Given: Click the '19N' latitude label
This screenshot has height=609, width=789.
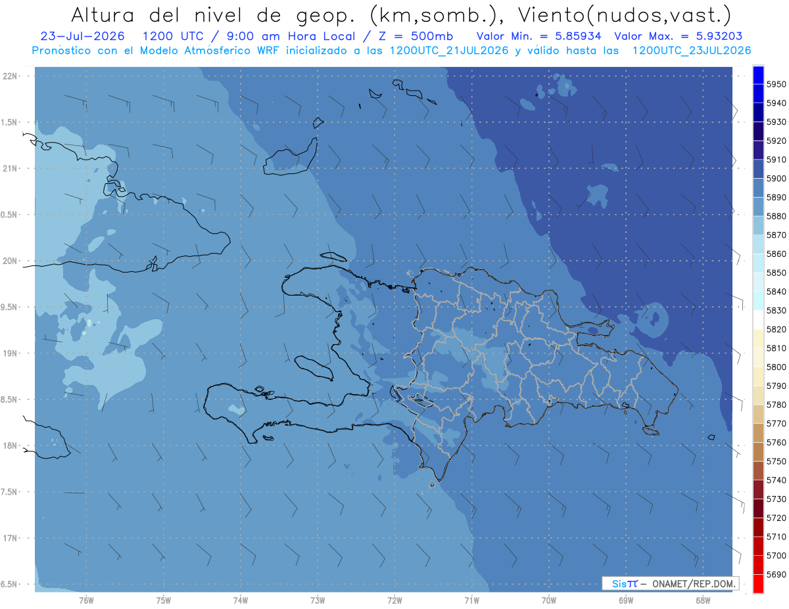Looking at the screenshot, I should (x=9, y=353).
